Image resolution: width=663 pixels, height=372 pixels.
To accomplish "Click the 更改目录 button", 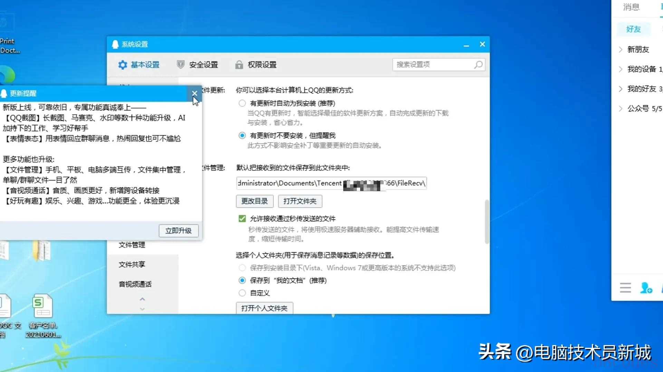I will (254, 201).
